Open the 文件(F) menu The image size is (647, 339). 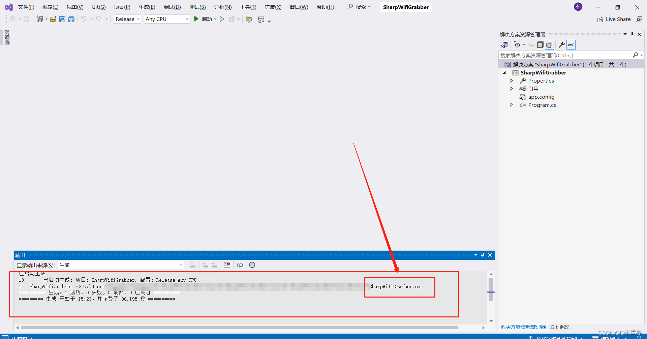pos(26,7)
